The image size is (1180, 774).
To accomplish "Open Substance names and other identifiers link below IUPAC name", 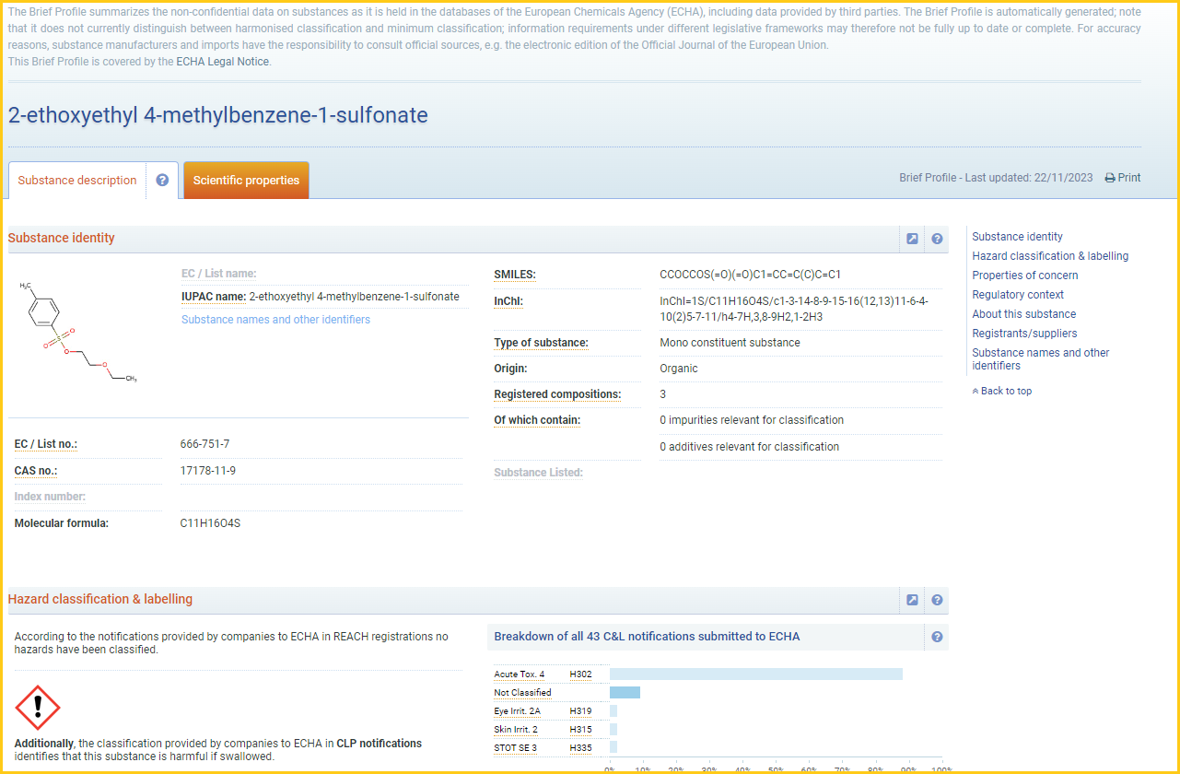I will pyautogui.click(x=275, y=320).
